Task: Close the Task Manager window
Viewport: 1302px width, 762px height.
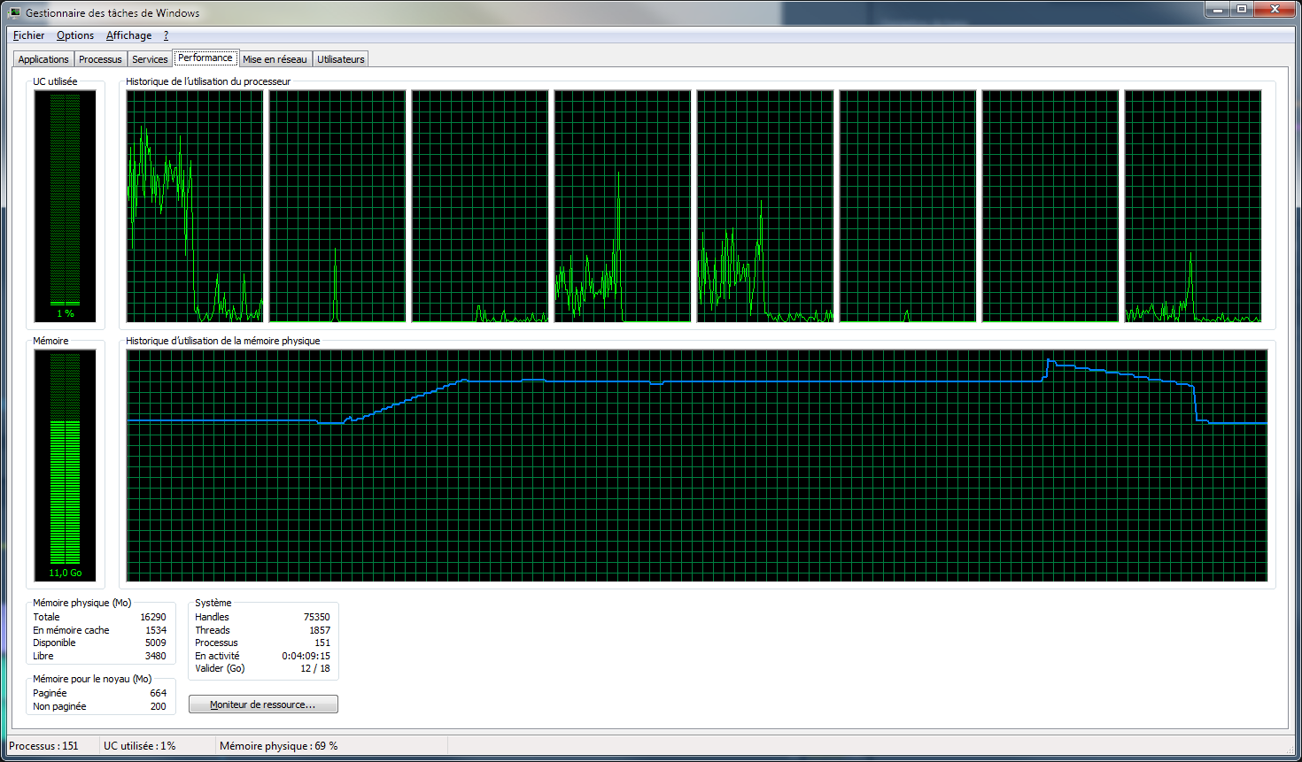Action: pos(1275,10)
